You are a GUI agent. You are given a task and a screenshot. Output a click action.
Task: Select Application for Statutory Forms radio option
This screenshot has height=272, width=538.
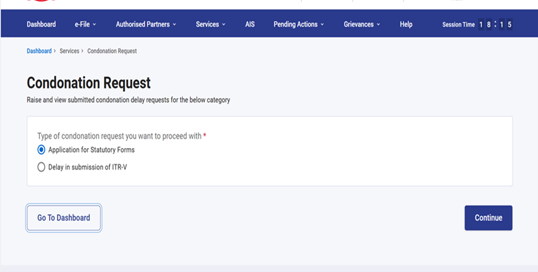(41, 150)
